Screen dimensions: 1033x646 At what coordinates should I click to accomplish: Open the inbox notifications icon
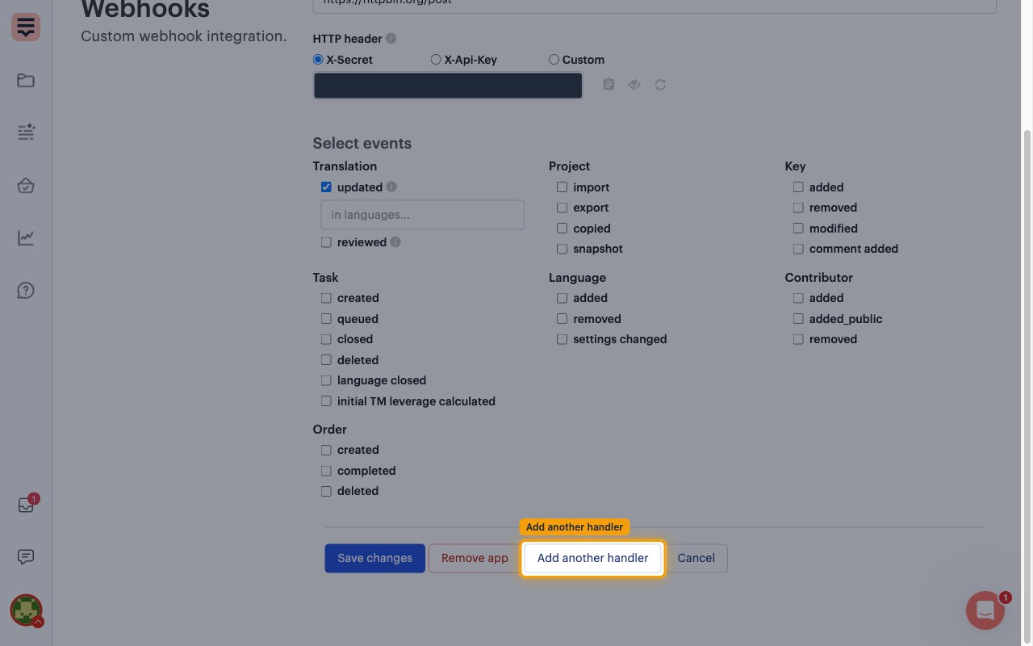(x=26, y=505)
